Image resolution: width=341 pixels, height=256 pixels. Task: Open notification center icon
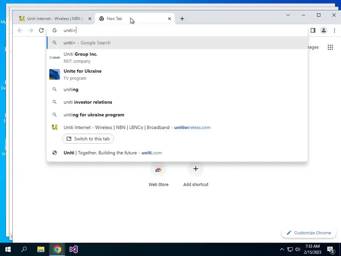pos(331,250)
